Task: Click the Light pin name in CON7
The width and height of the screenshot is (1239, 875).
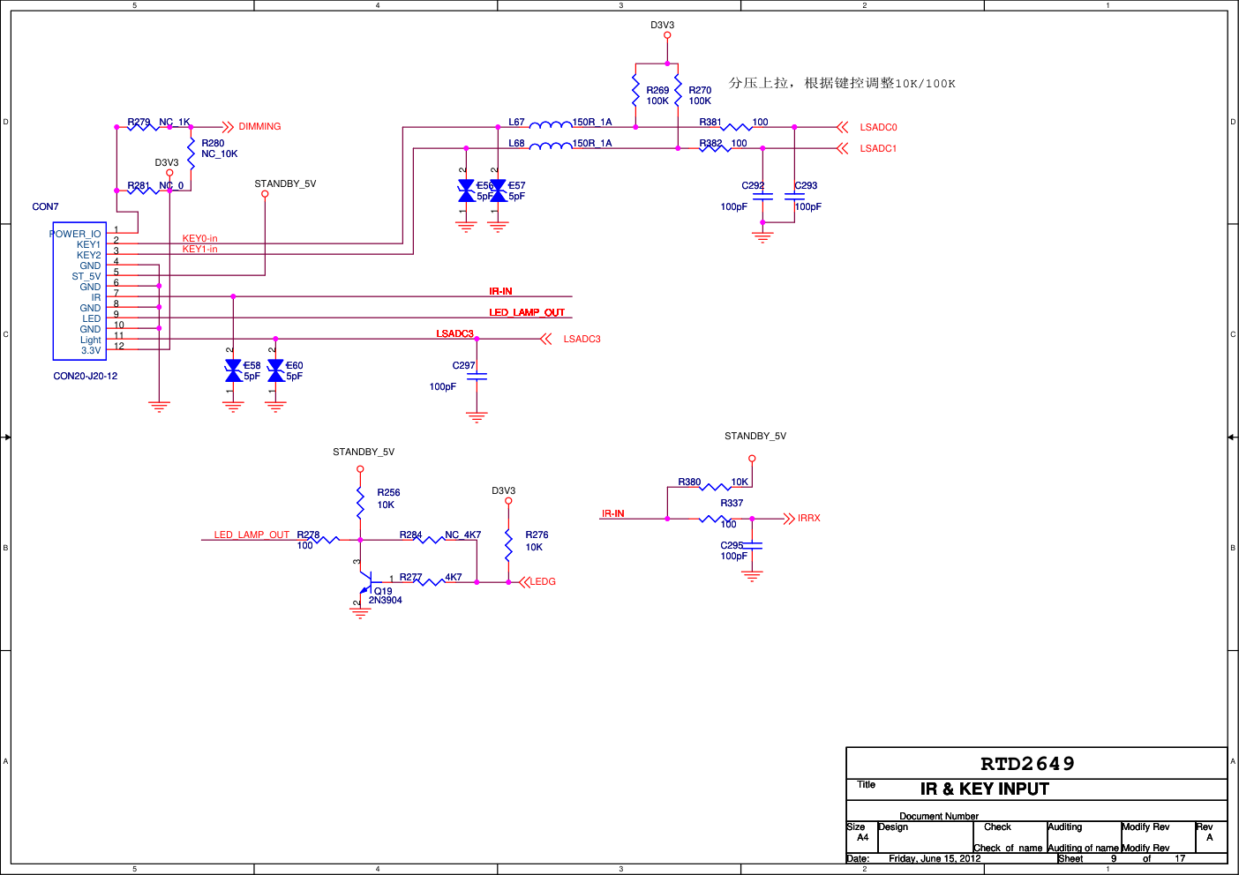Action: (x=91, y=340)
